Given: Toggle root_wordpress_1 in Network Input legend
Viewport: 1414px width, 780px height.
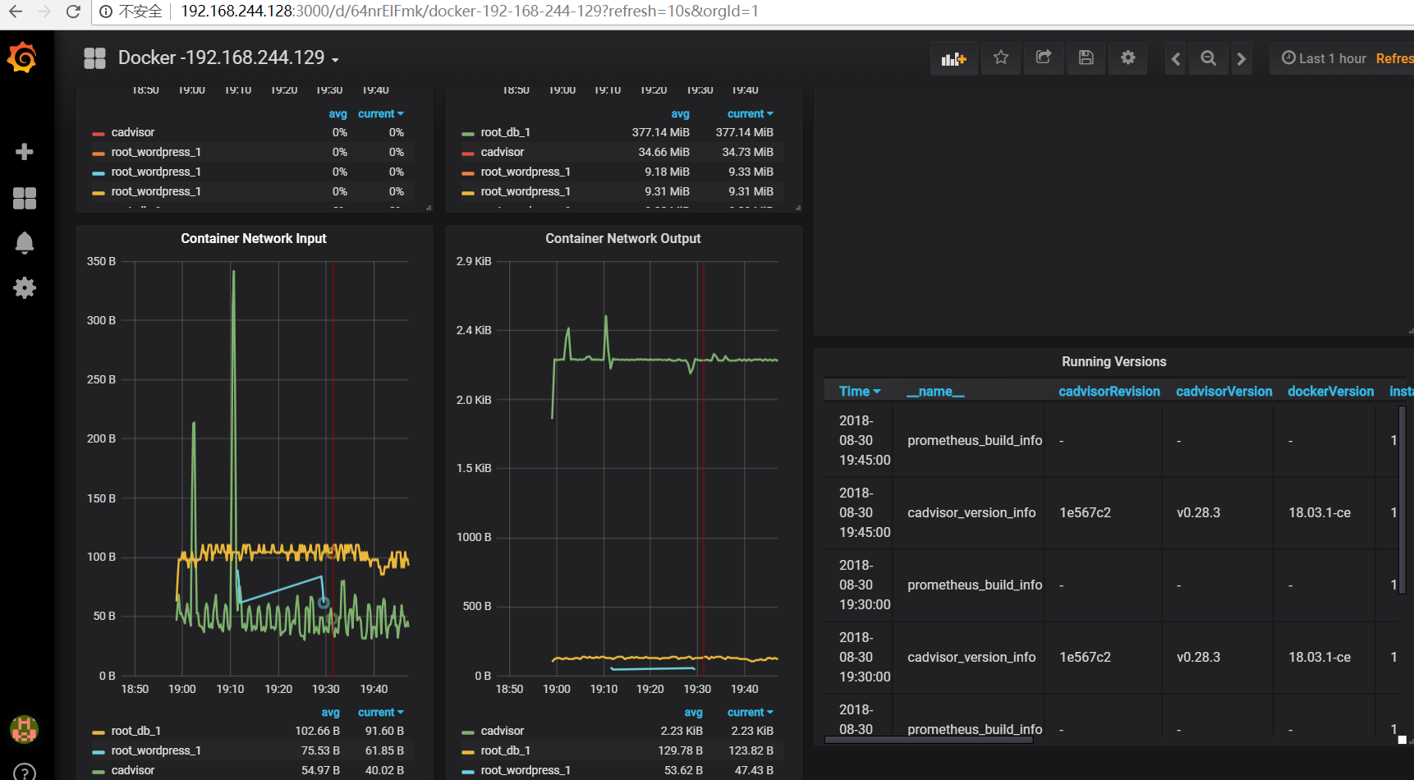Looking at the screenshot, I should tap(156, 750).
